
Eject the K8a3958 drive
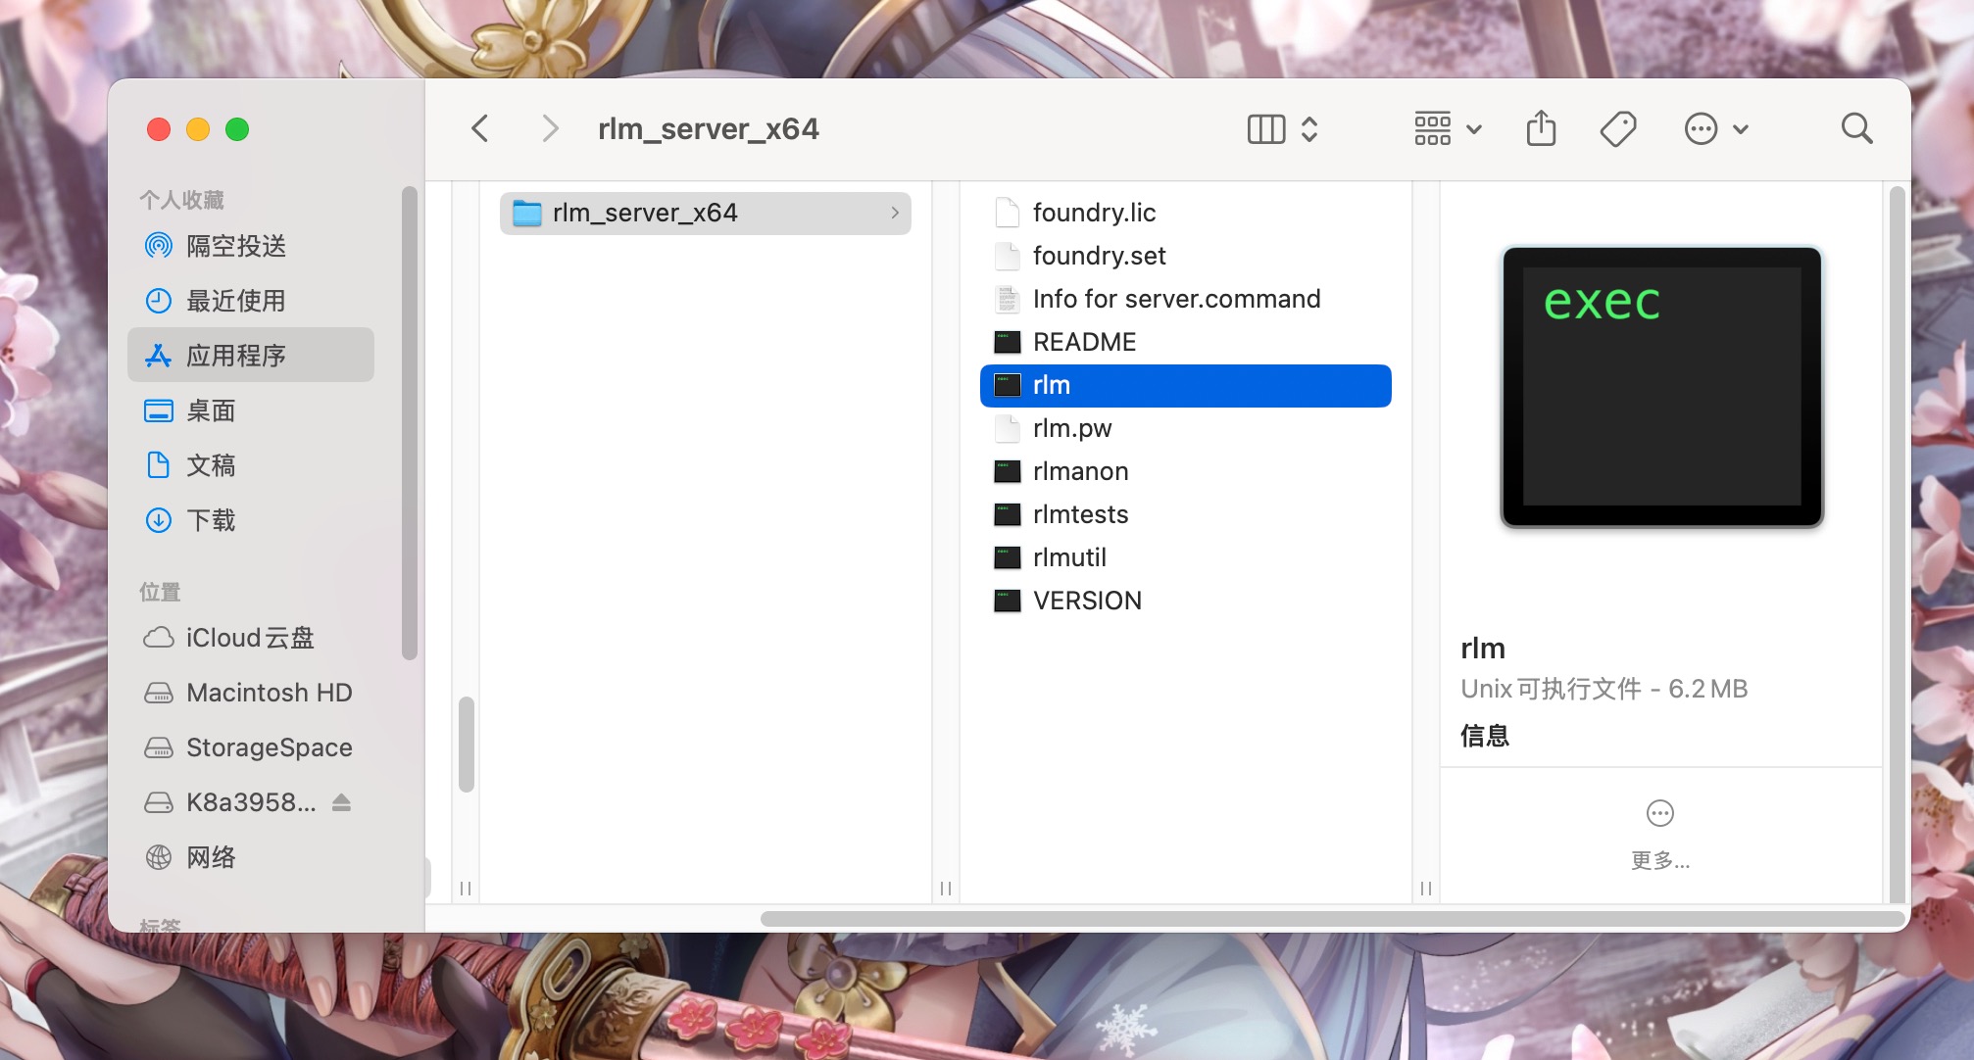click(x=341, y=802)
